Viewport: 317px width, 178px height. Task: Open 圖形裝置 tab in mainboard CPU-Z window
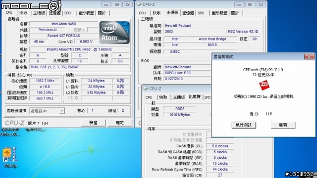[x=219, y=13]
